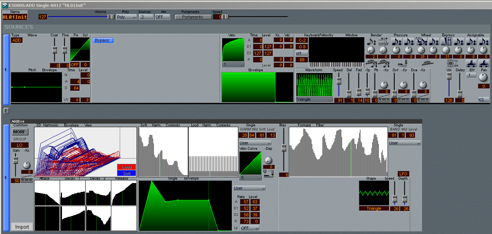Toggle the keyboard window off switch
492x234 pixels.
click(x=301, y=53)
